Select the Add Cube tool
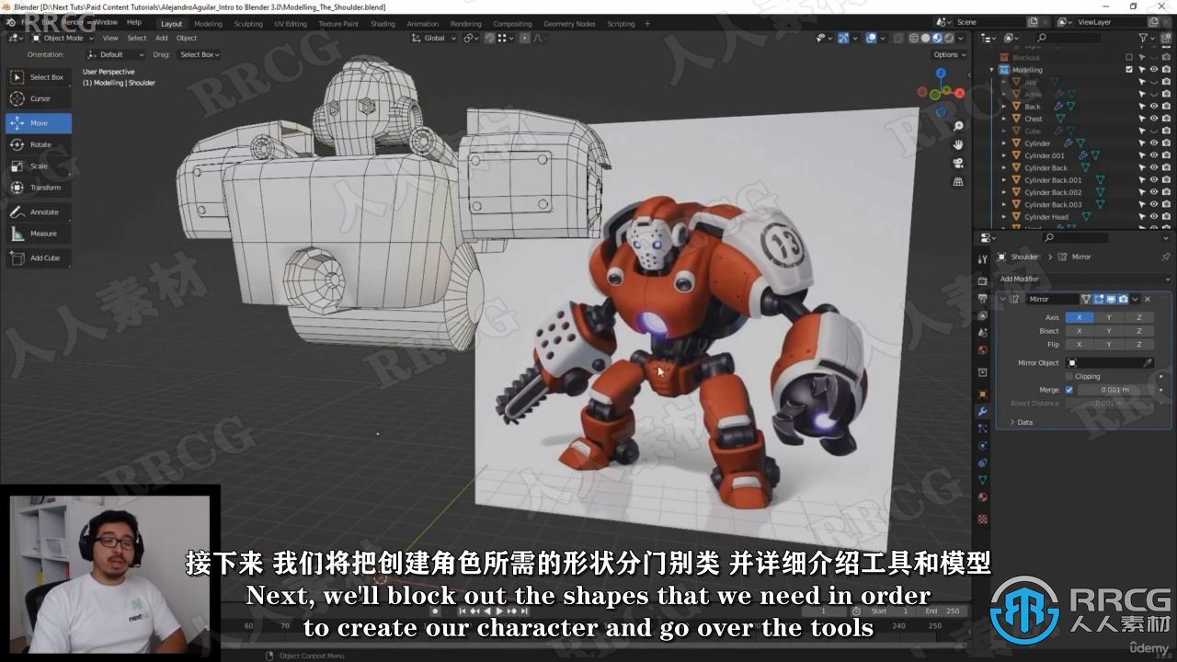1177x662 pixels. click(39, 257)
